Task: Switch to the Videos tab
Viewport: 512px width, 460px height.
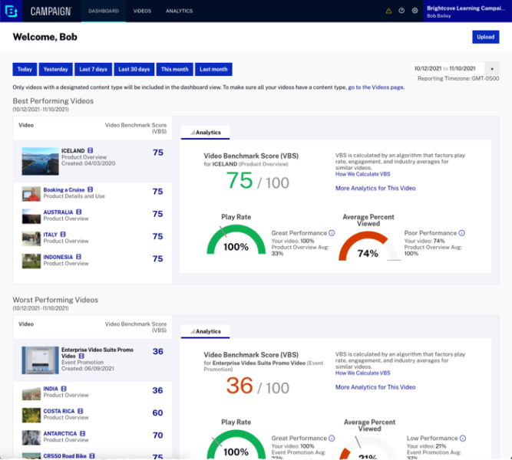Action: click(x=142, y=11)
